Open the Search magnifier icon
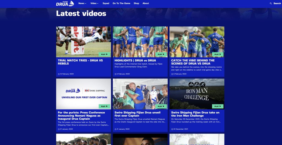282x145 pixels. [271, 3]
